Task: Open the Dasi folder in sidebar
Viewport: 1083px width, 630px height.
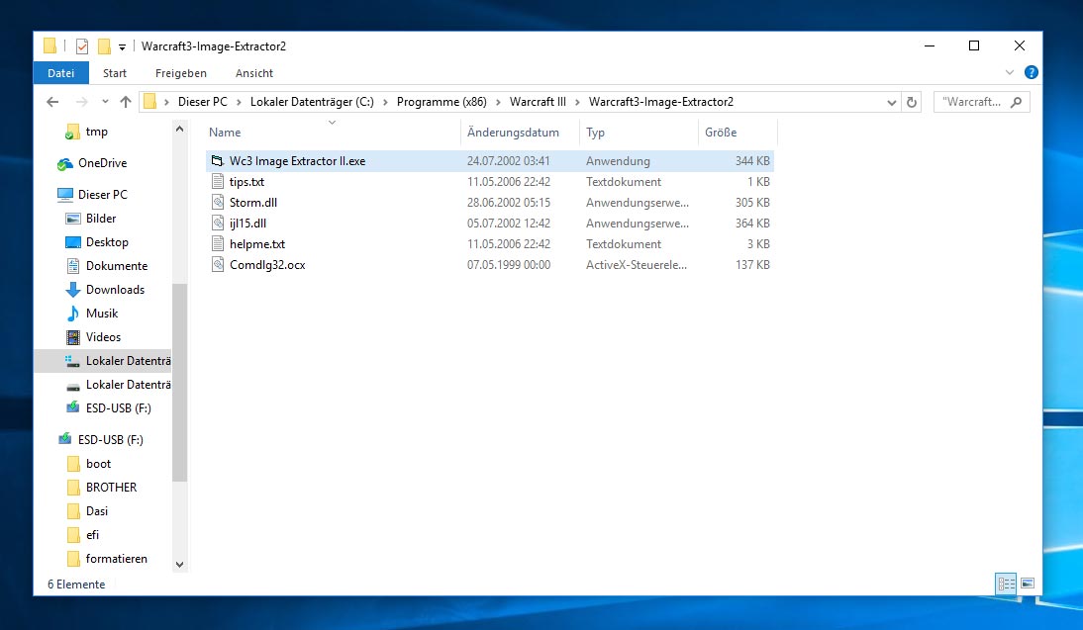Action: [97, 511]
